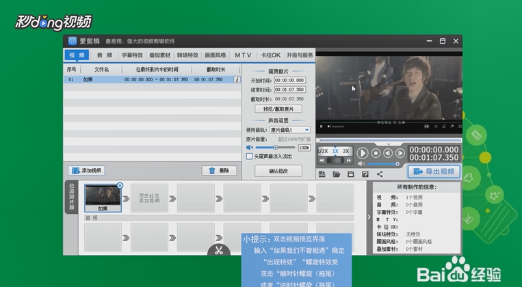Image resolution: width=522 pixels, height=287 pixels.
Task: Open the 字幕特效 tab
Action: [132, 55]
